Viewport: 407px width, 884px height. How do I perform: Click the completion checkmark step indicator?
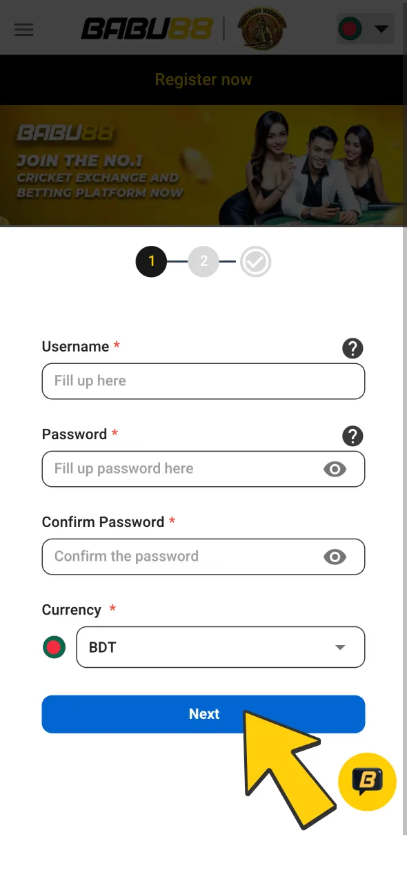click(255, 261)
